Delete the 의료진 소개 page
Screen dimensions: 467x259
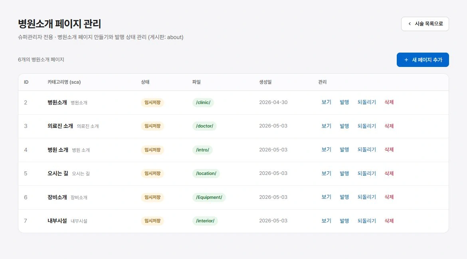click(389, 126)
